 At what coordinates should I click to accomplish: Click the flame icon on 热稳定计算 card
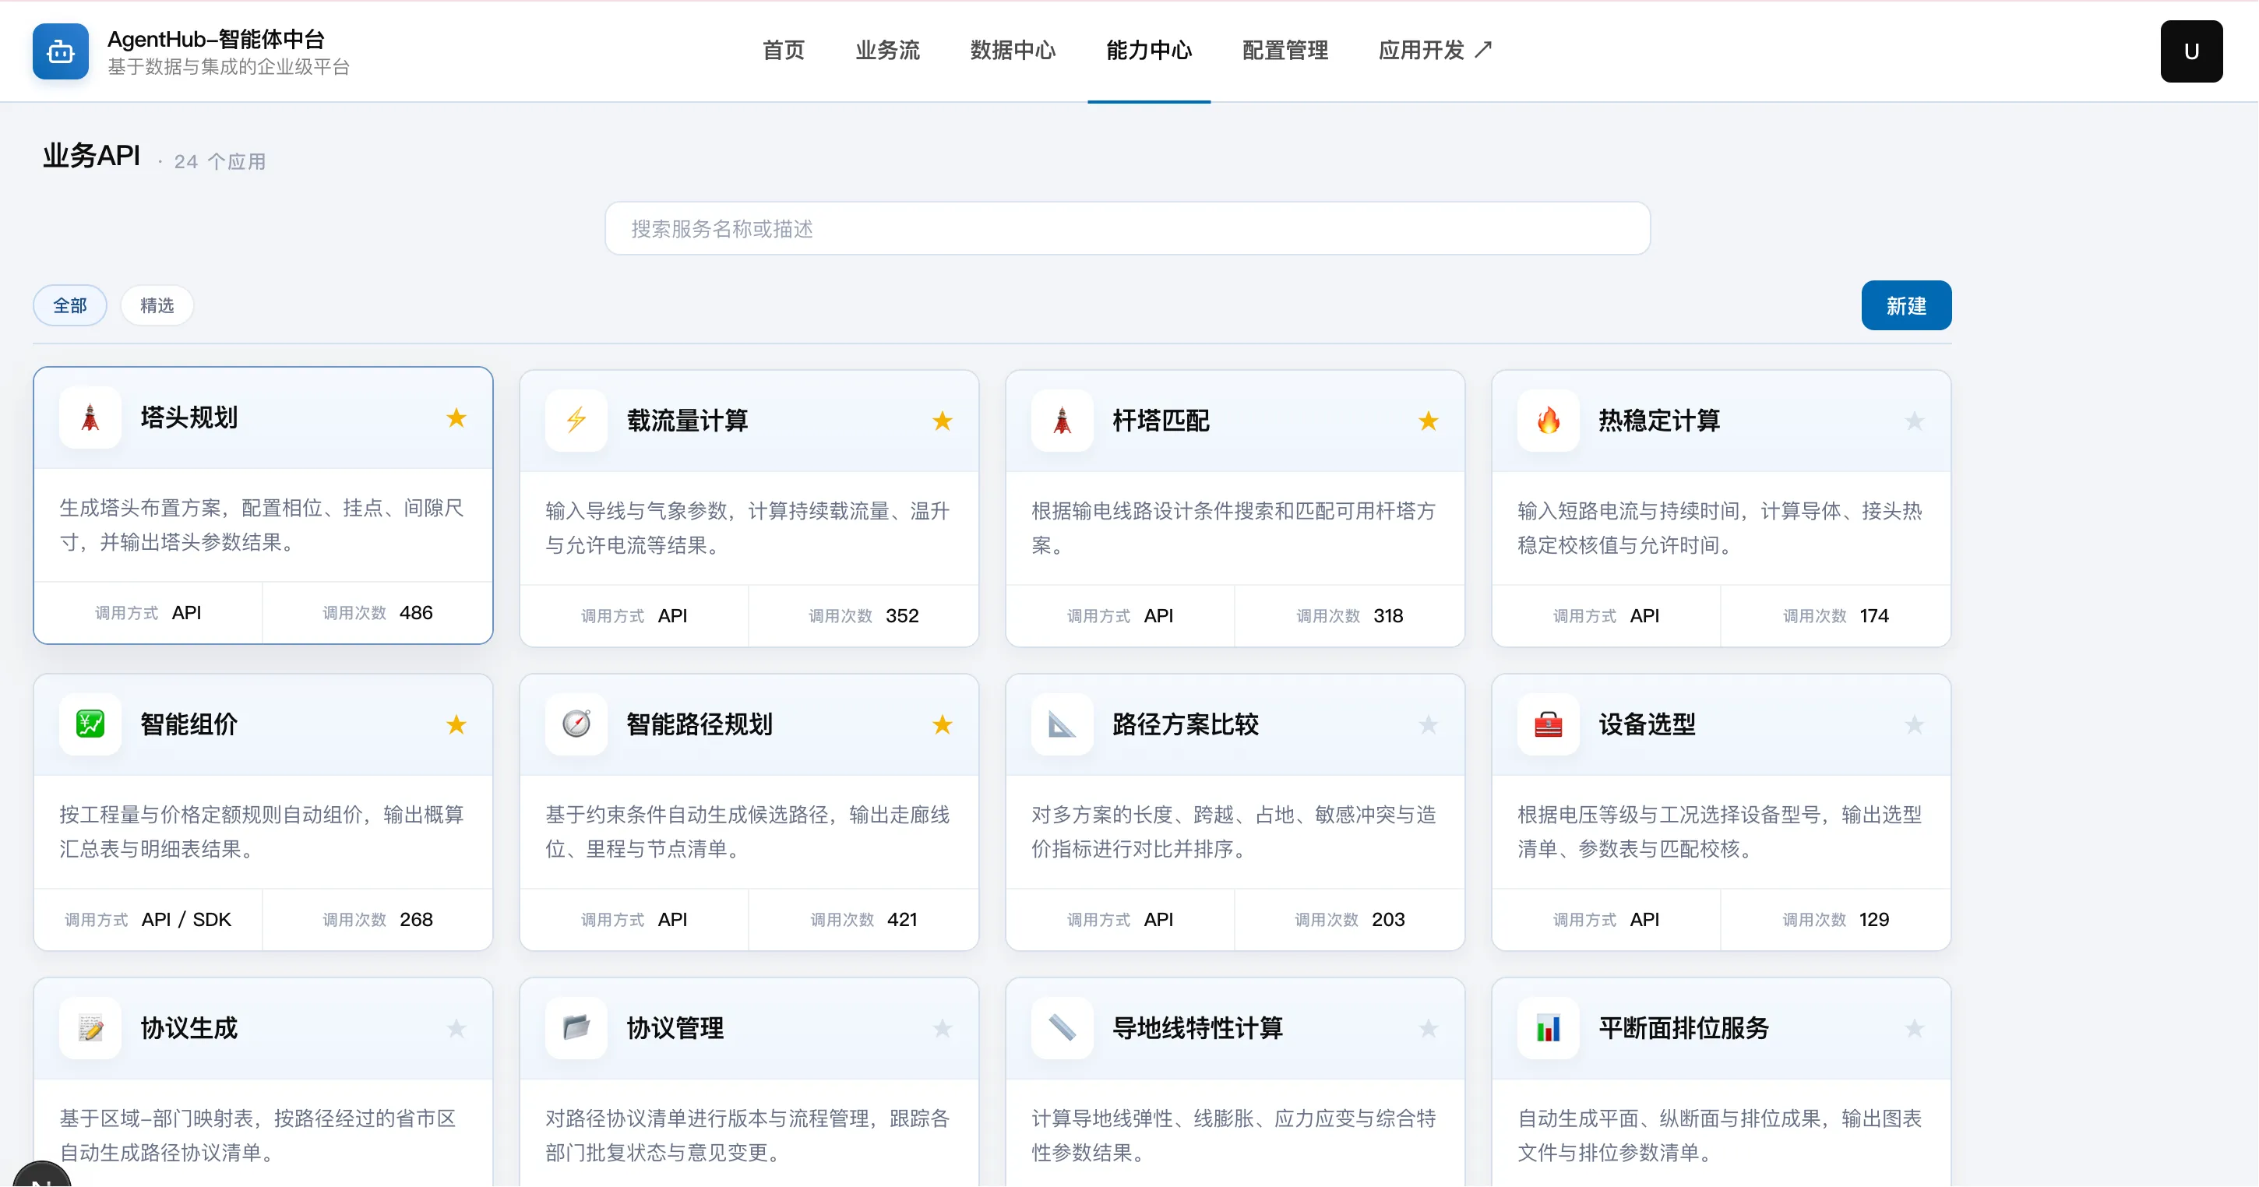(x=1548, y=421)
